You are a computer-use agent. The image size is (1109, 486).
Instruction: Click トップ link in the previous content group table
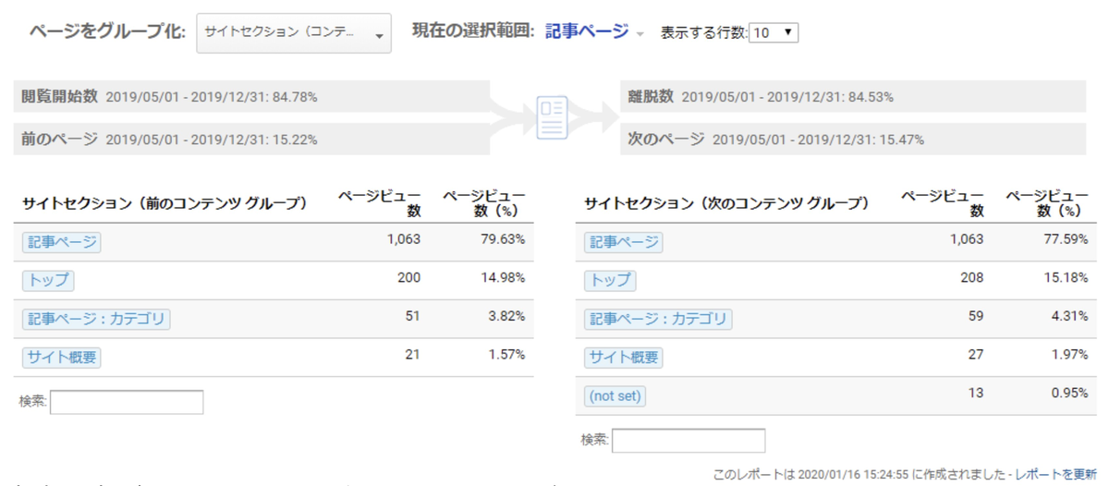(47, 280)
